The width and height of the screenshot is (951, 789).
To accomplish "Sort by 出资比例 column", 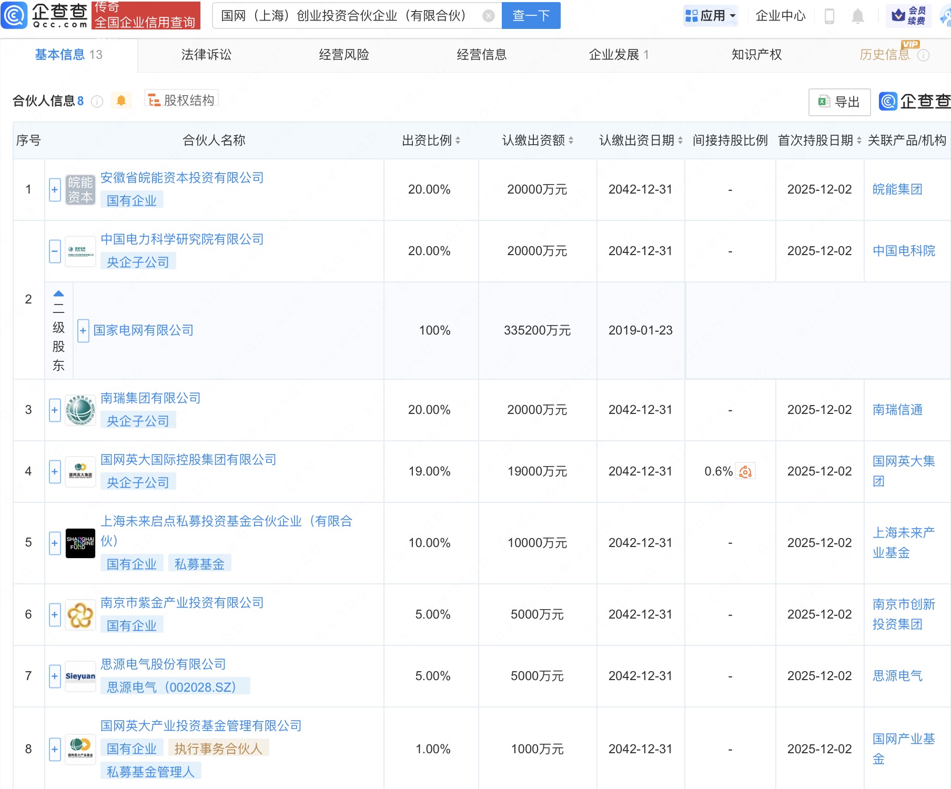I will pos(458,140).
